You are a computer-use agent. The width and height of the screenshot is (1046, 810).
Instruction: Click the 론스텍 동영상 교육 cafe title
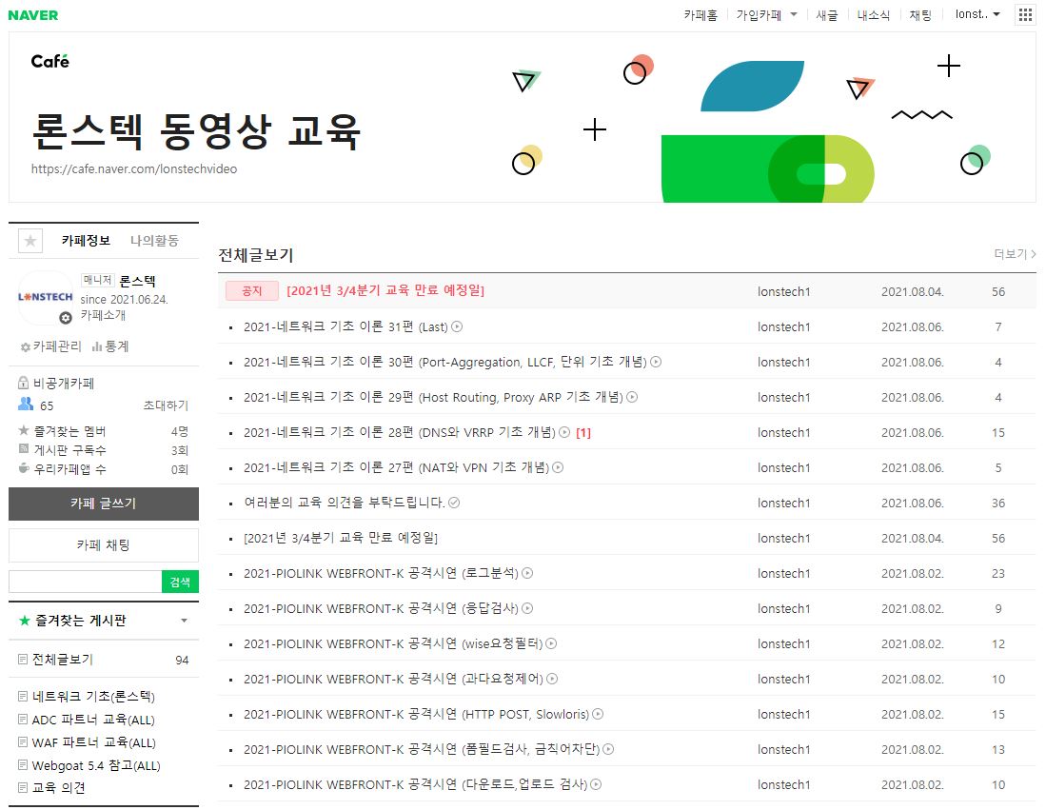click(x=196, y=131)
